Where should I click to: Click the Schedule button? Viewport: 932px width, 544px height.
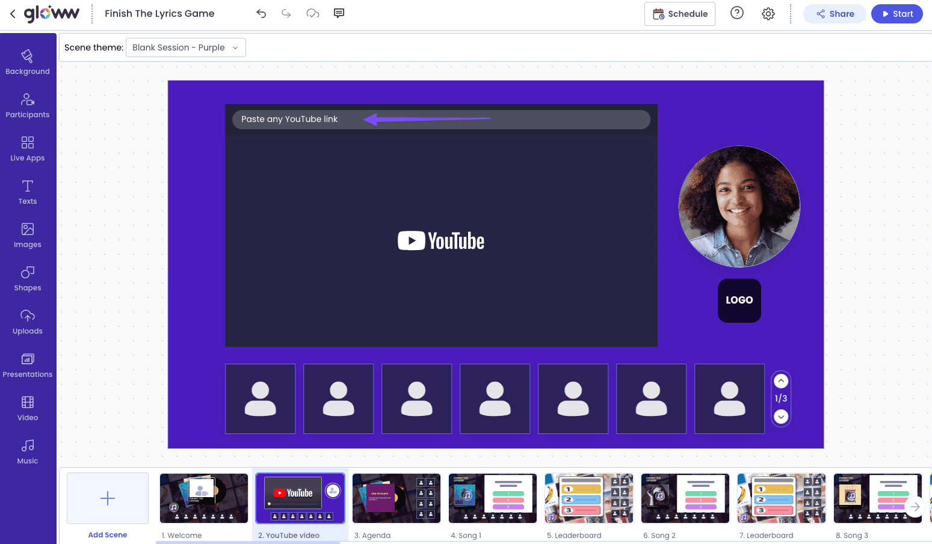(x=680, y=14)
